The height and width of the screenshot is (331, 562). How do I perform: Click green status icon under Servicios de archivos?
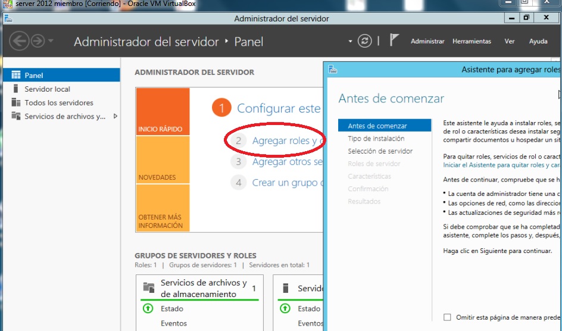148,308
